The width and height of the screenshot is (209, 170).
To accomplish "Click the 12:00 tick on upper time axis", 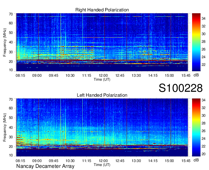I will click(x=103, y=75).
